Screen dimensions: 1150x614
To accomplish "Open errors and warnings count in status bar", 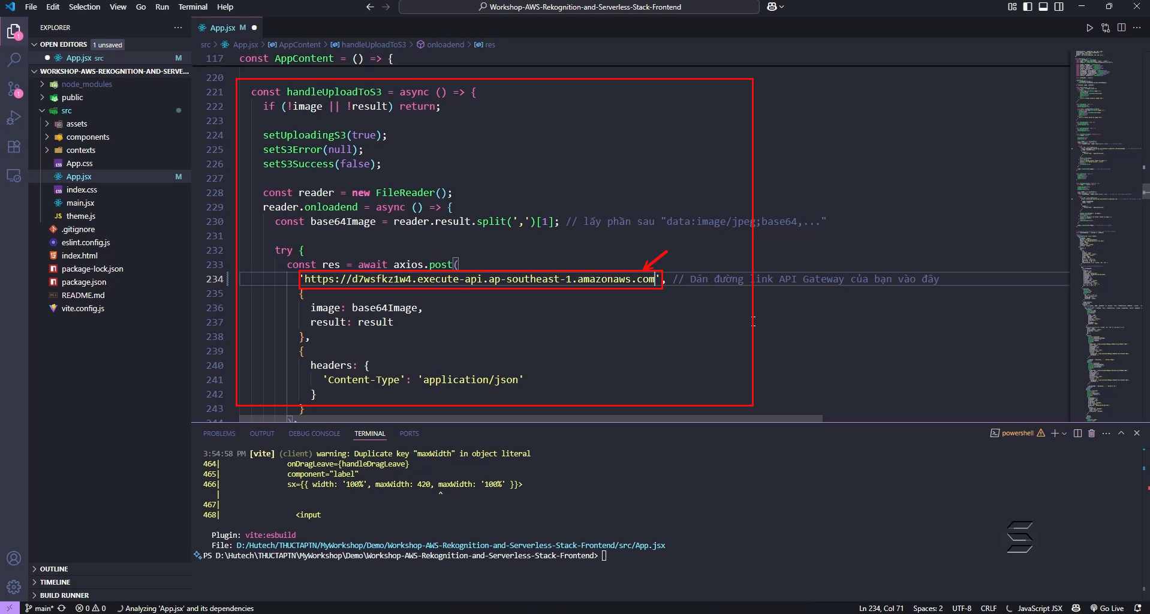I will (91, 608).
